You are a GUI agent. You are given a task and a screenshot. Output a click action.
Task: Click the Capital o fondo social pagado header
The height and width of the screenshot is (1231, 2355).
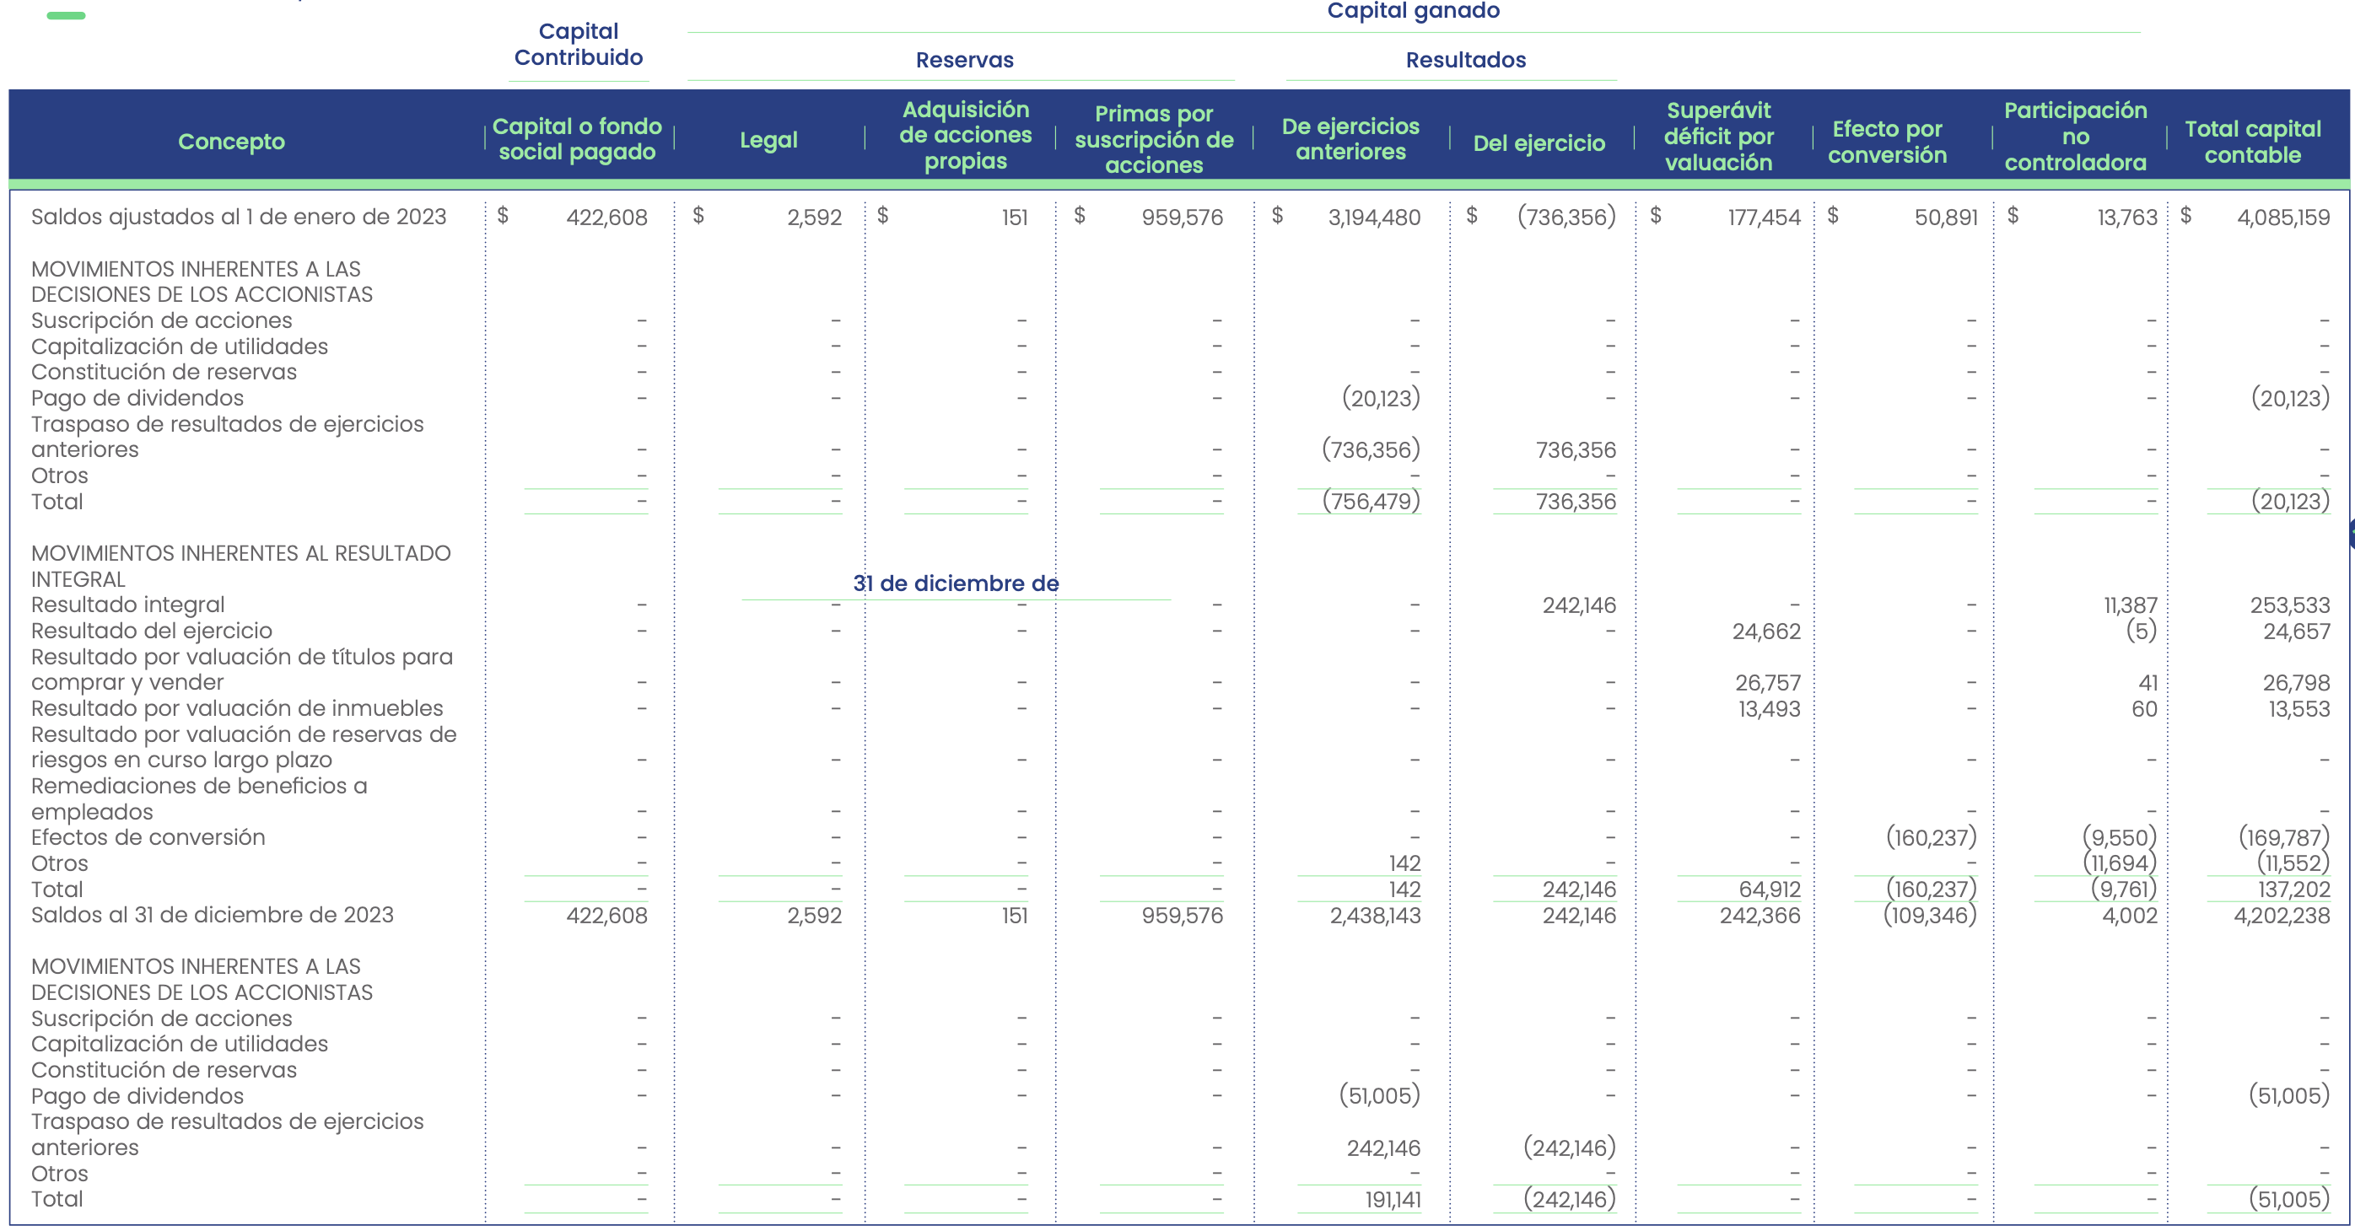pos(577,139)
